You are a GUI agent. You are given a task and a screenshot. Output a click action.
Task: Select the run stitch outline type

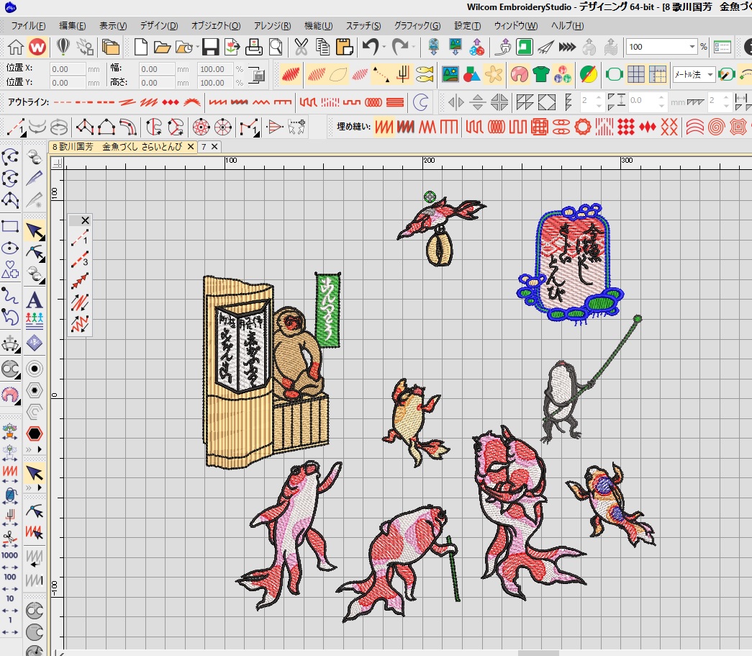63,102
